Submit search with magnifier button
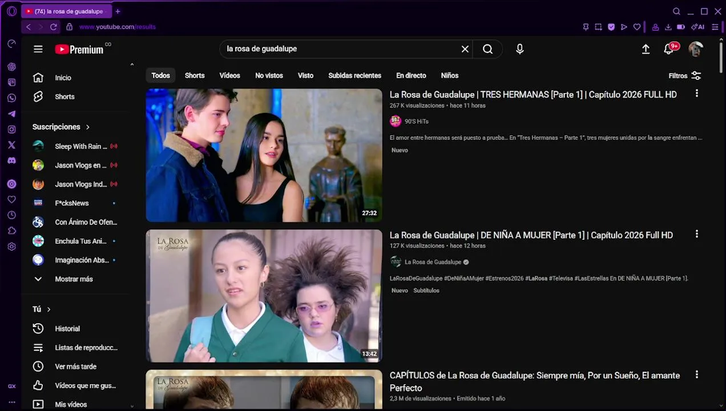Image resolution: width=726 pixels, height=411 pixels. pyautogui.click(x=487, y=49)
